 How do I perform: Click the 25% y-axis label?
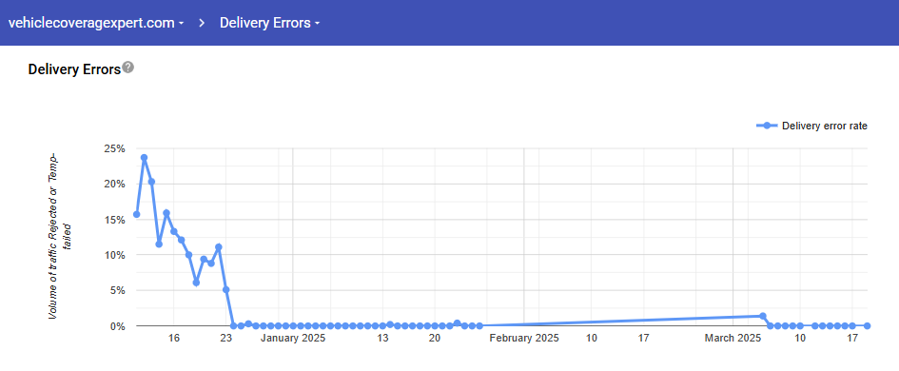coord(114,148)
